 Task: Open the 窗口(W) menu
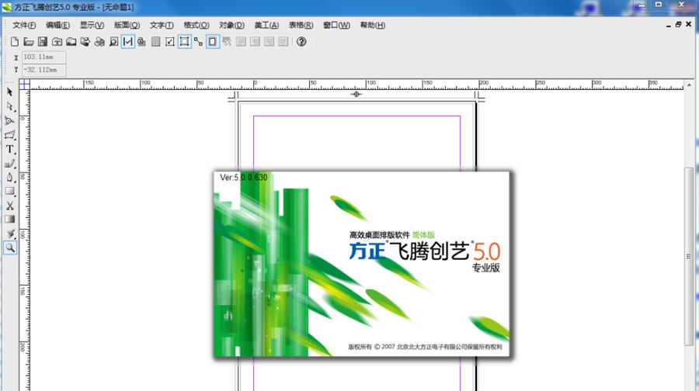[336, 26]
